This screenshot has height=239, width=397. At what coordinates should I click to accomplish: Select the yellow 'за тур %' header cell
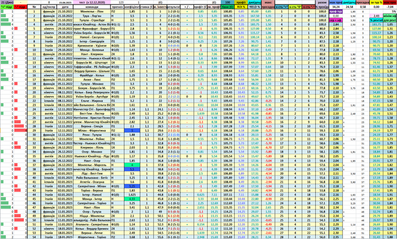coord(376,2)
